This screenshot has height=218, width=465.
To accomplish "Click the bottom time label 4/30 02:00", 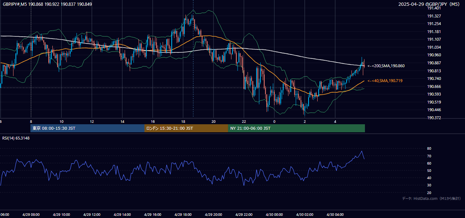I will coord(305,215).
